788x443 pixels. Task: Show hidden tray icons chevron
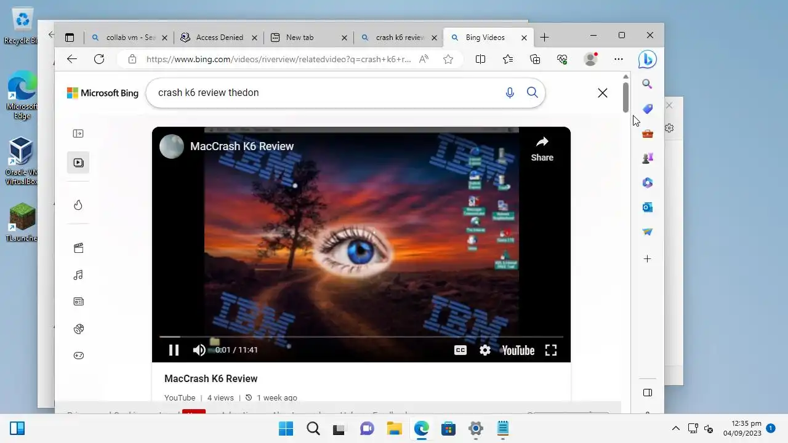[x=676, y=428]
